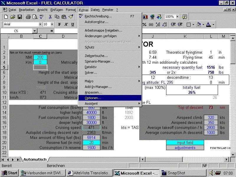Select row header 15
Image resolution: width=236 pixels, height=177 pixels.
(x=4, y=117)
